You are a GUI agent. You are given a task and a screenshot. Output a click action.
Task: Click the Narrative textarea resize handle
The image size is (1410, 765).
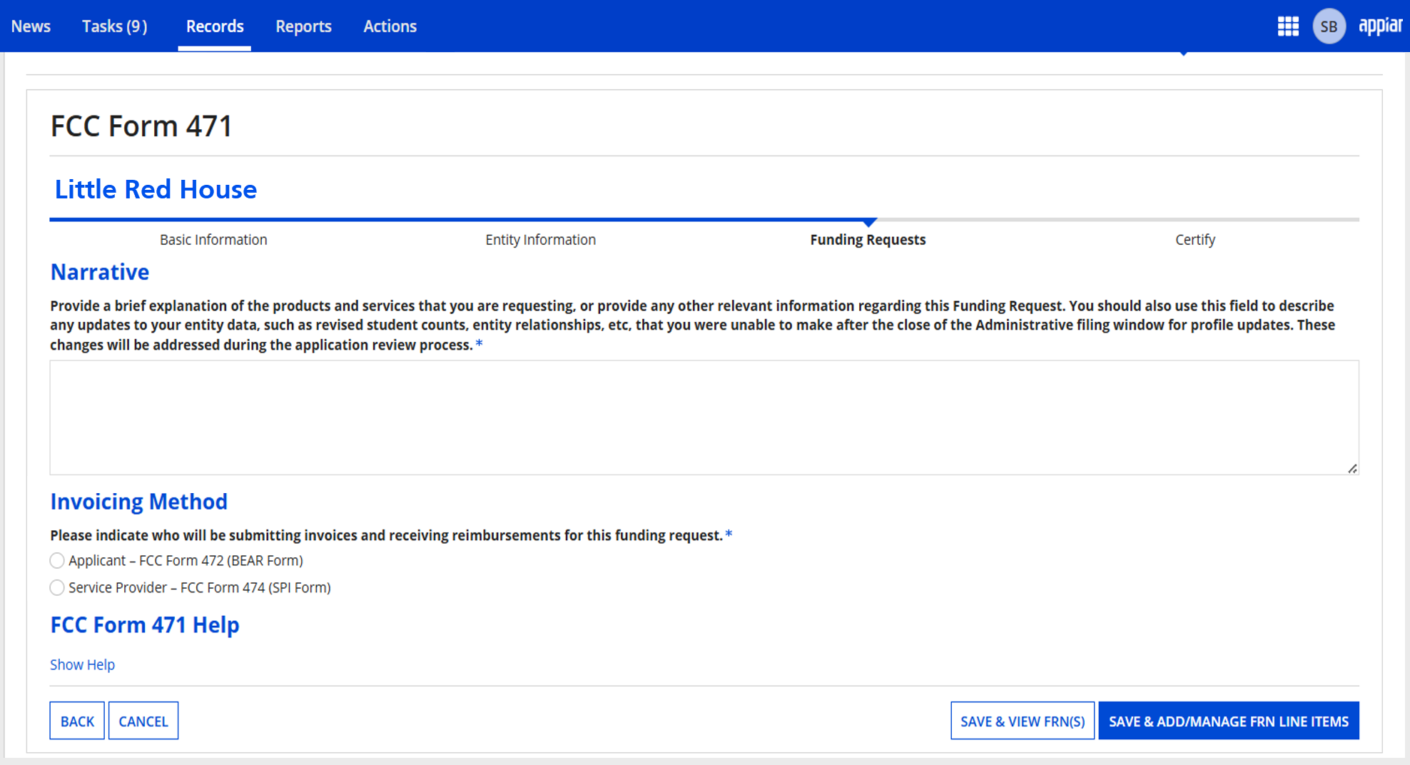pos(1352,469)
